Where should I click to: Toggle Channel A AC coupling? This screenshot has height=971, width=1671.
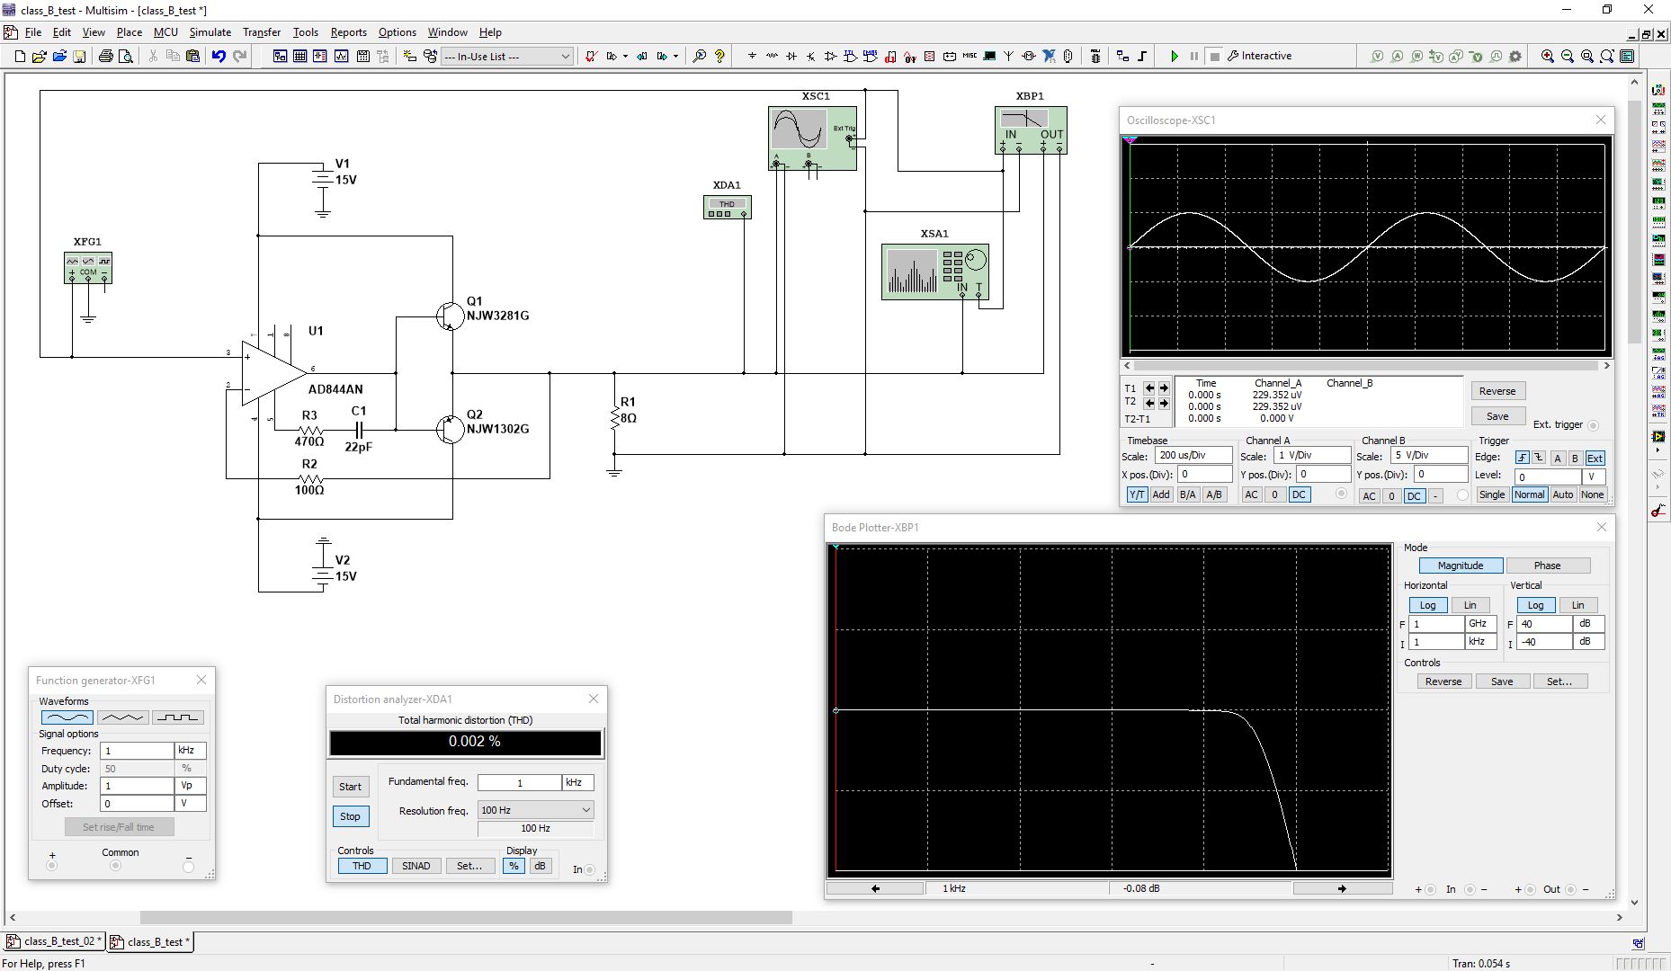[x=1251, y=494]
